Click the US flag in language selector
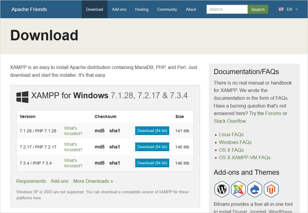 281,9
